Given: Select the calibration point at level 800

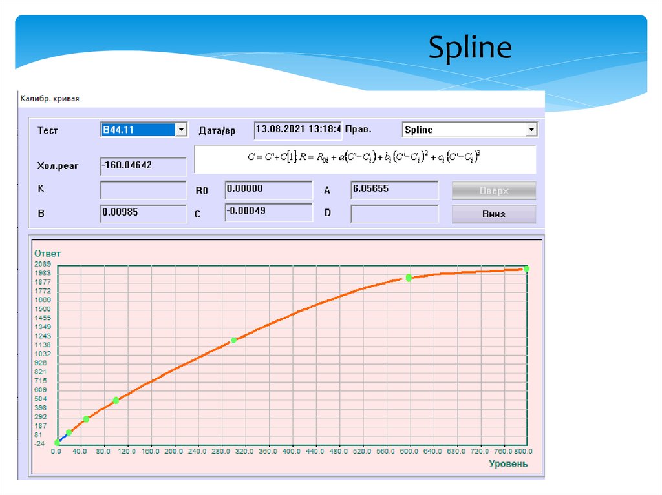Looking at the screenshot, I should click(x=526, y=269).
